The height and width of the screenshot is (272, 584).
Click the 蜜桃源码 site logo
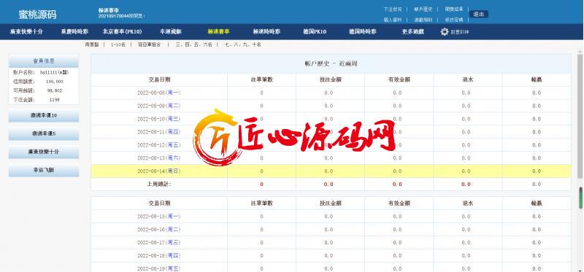38,15
